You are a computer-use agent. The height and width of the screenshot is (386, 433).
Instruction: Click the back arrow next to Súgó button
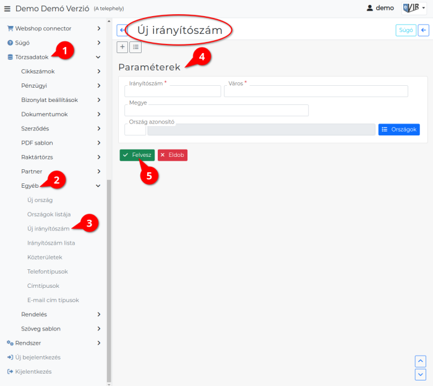pyautogui.click(x=423, y=30)
